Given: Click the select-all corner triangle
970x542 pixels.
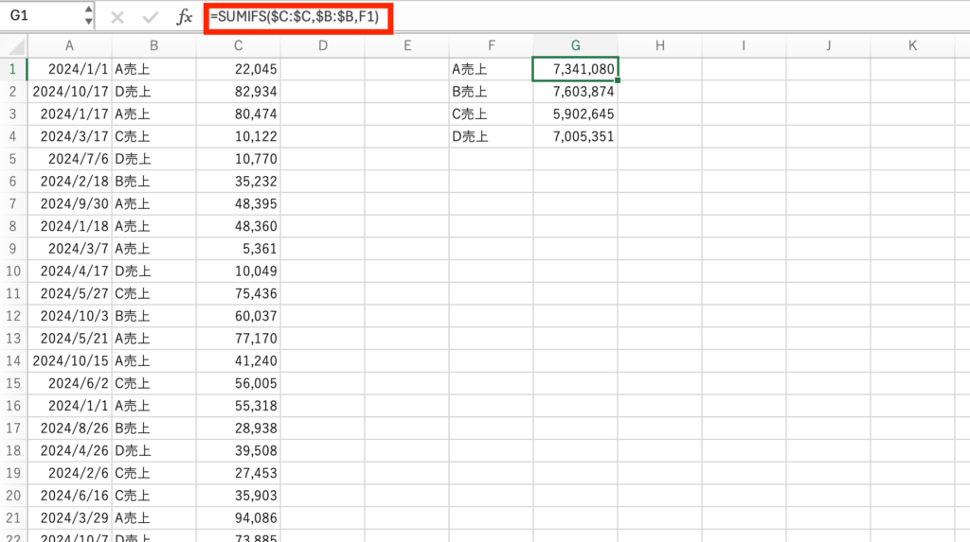Looking at the screenshot, I should tap(16, 46).
